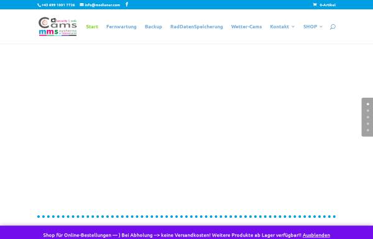
Task: Visit the Wetter-Cams page
Action: pyautogui.click(x=246, y=27)
